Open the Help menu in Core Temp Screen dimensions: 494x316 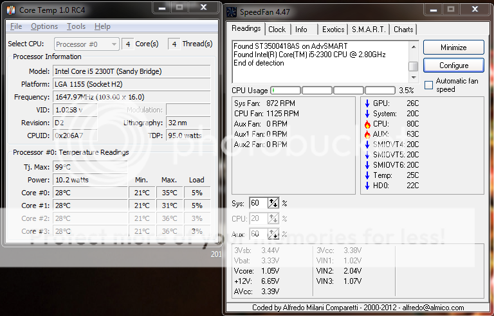coord(102,26)
